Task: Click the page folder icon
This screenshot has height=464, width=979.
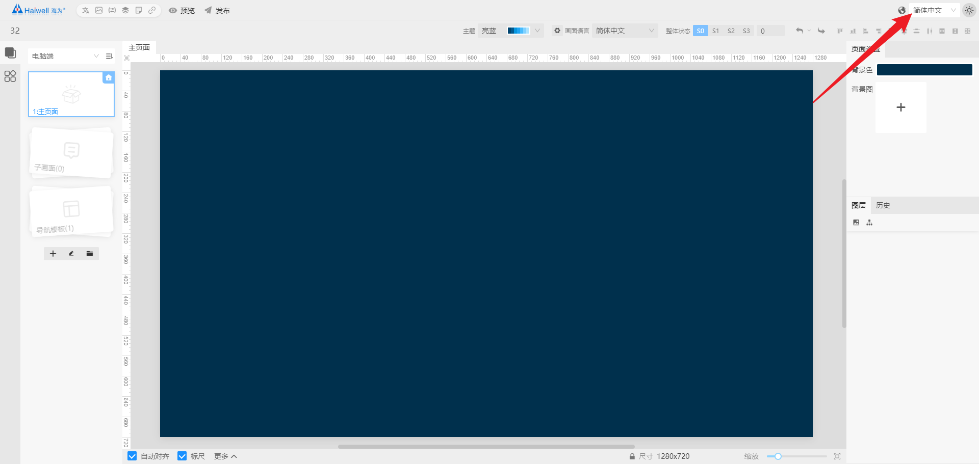Action: [90, 254]
